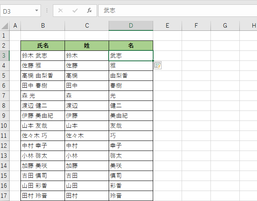Click the Cancel (X) formula bar icon
Screen dimensions: 257x201
point(61,11)
